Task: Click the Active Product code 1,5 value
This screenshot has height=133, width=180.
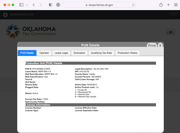Action: (97, 87)
